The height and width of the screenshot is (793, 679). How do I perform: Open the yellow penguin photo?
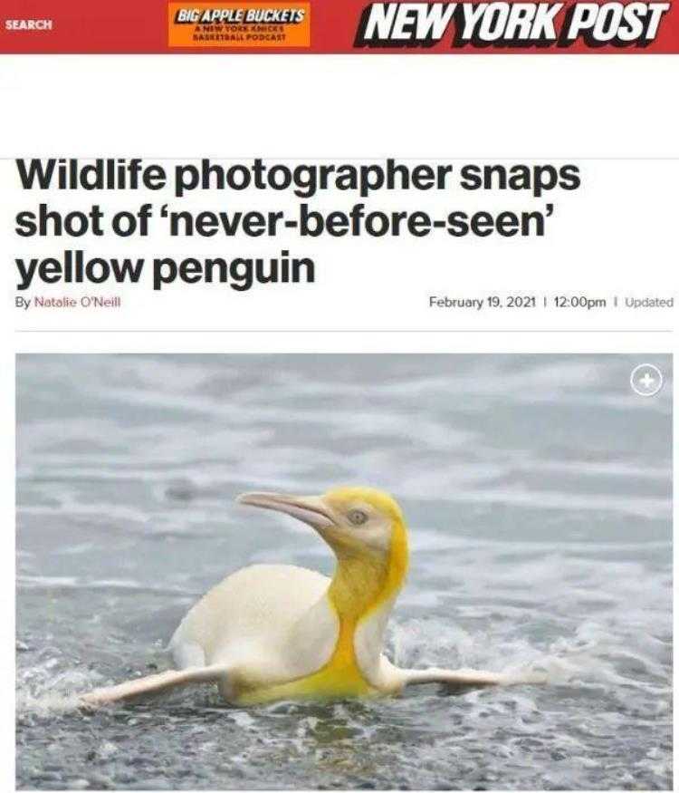pos(344,572)
